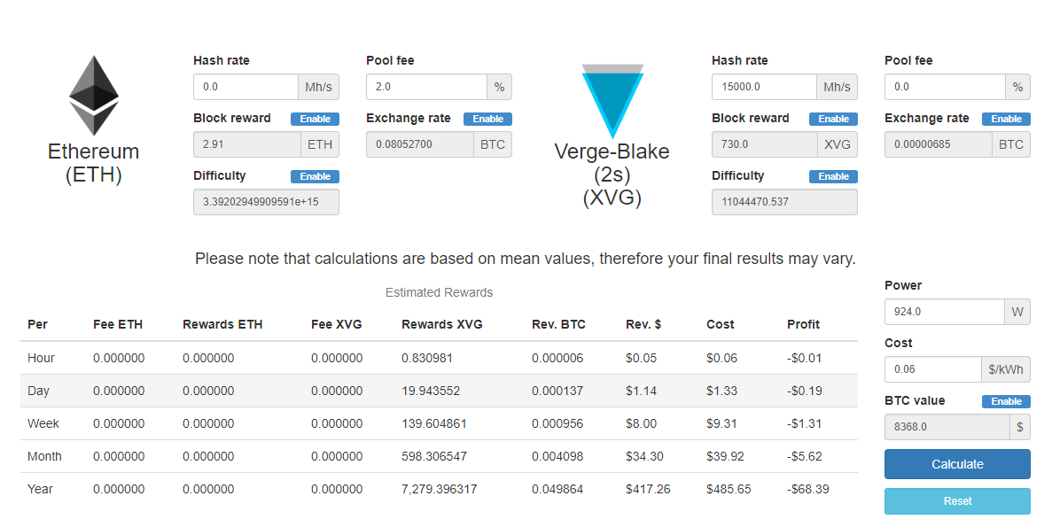Click the Reset button

point(957,500)
